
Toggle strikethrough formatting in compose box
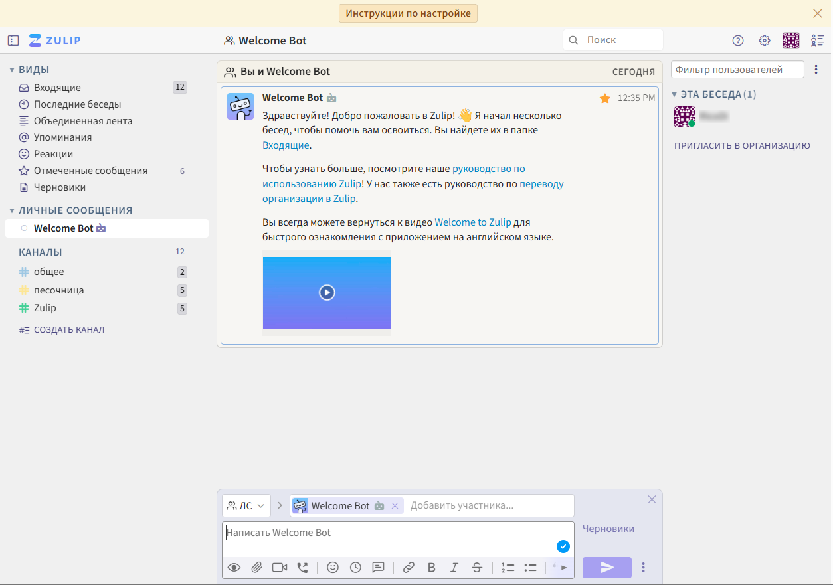477,568
